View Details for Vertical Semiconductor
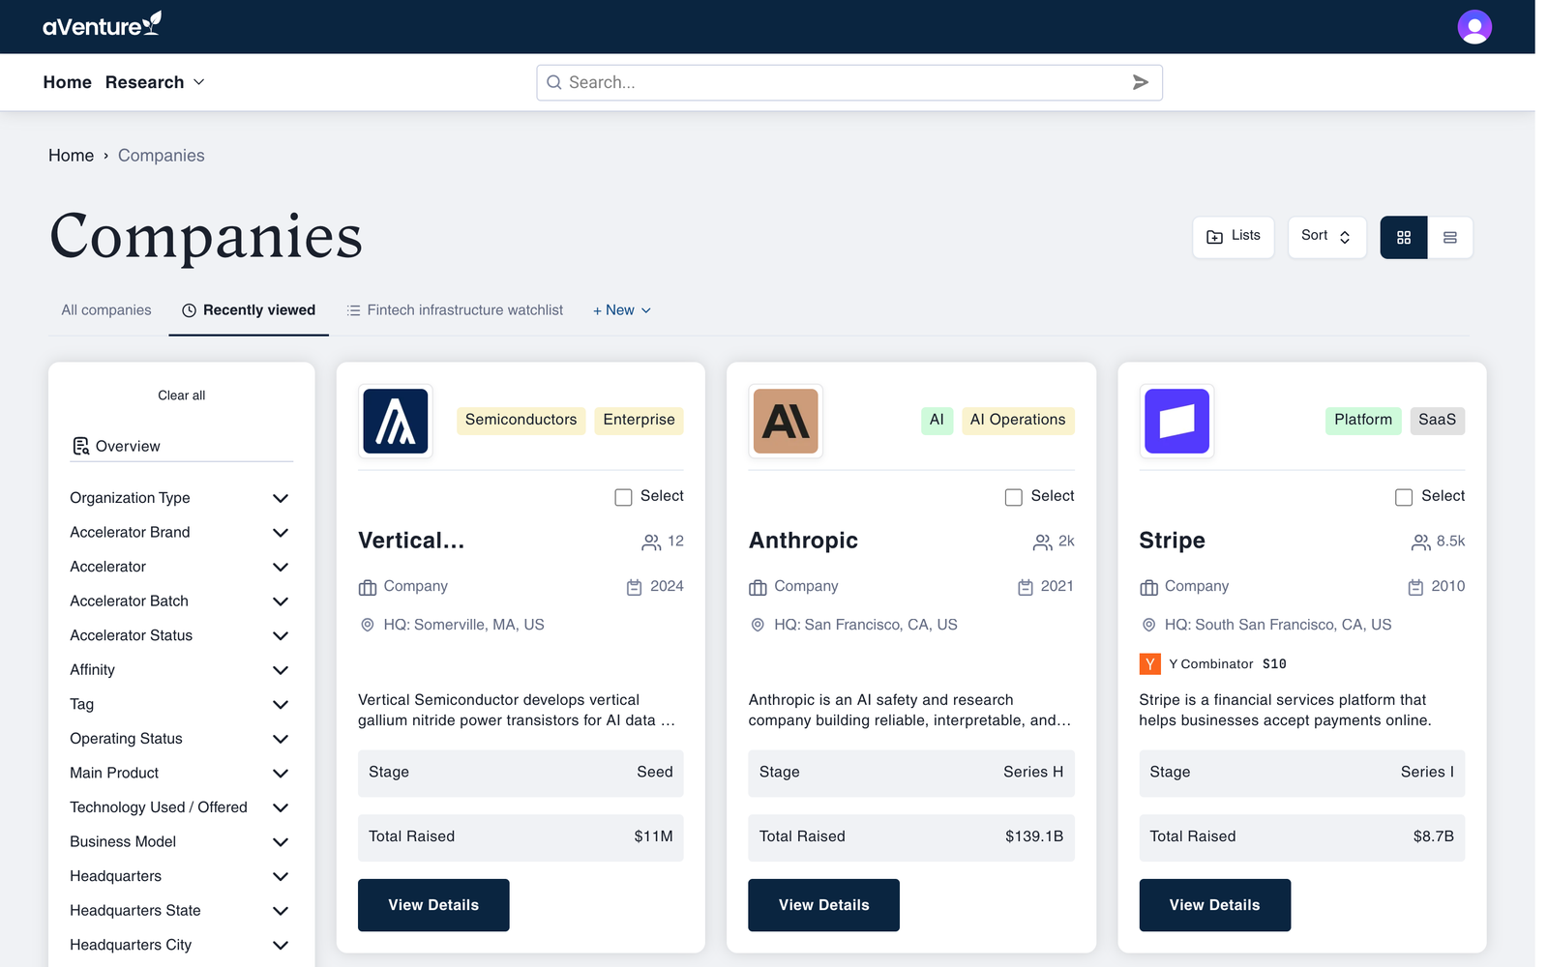 [433, 905]
